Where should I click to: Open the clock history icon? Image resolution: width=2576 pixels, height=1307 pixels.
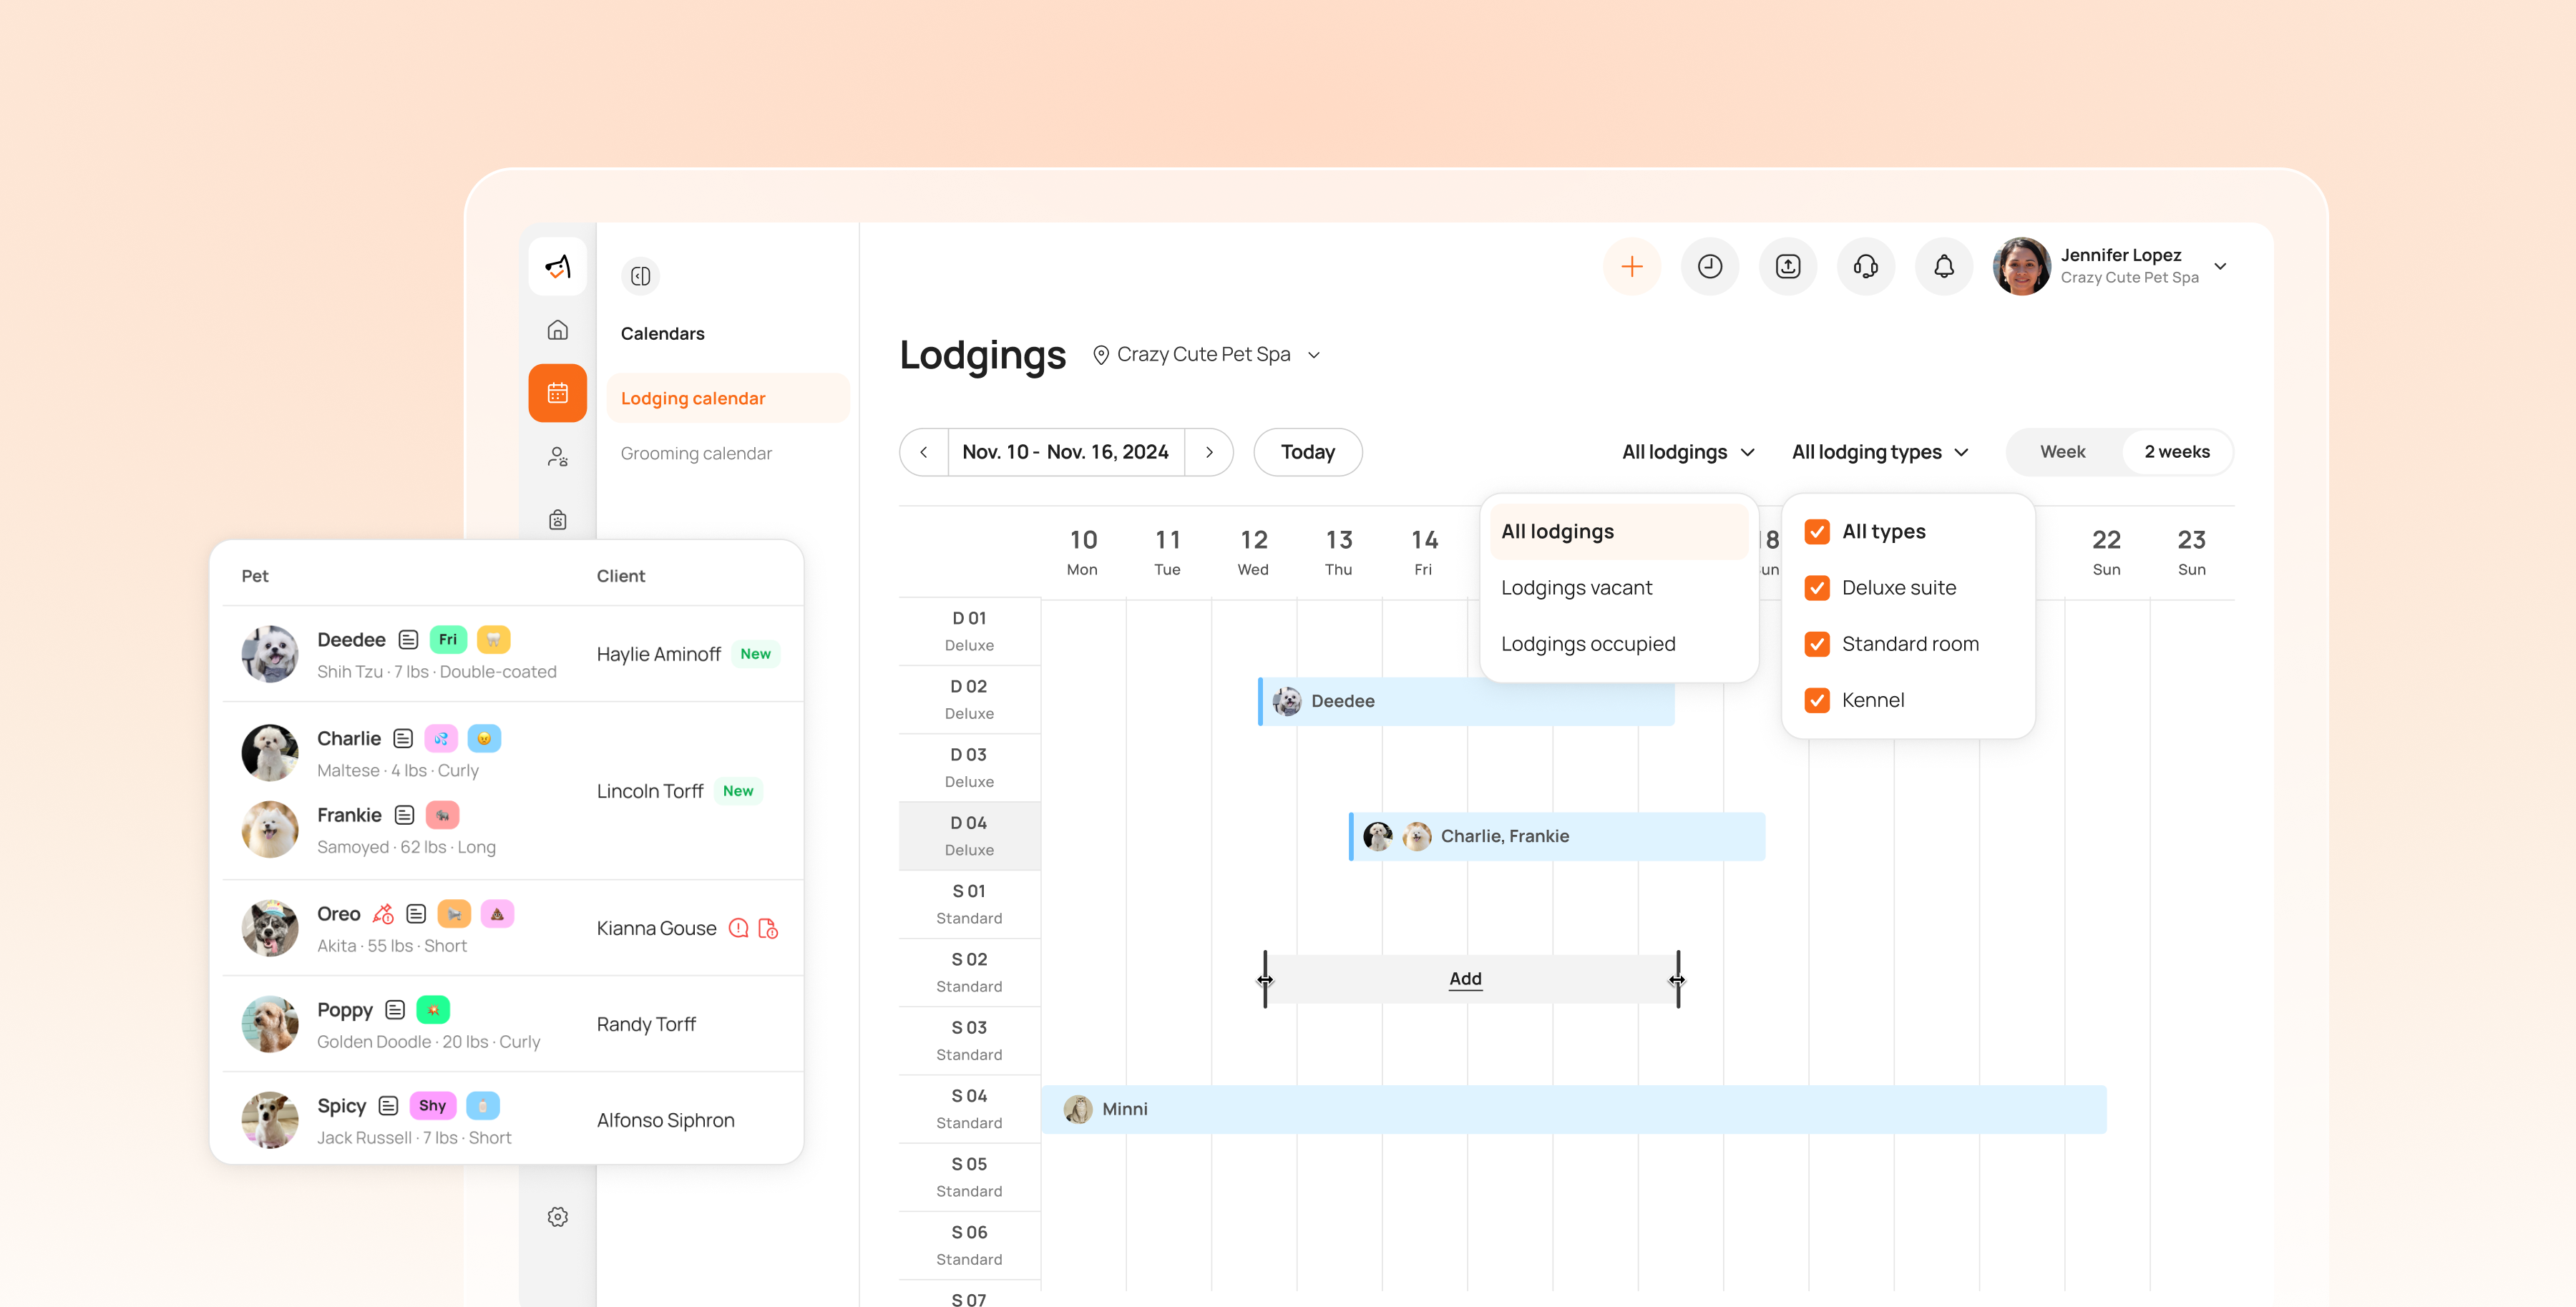click(1710, 266)
